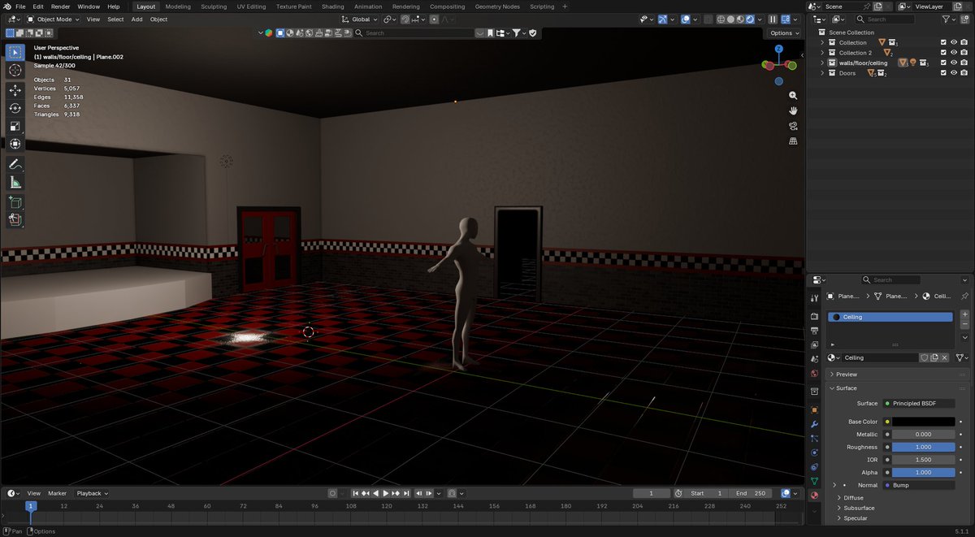The width and height of the screenshot is (975, 537).
Task: Toggle camera view icon in viewport
Action: pos(793,126)
